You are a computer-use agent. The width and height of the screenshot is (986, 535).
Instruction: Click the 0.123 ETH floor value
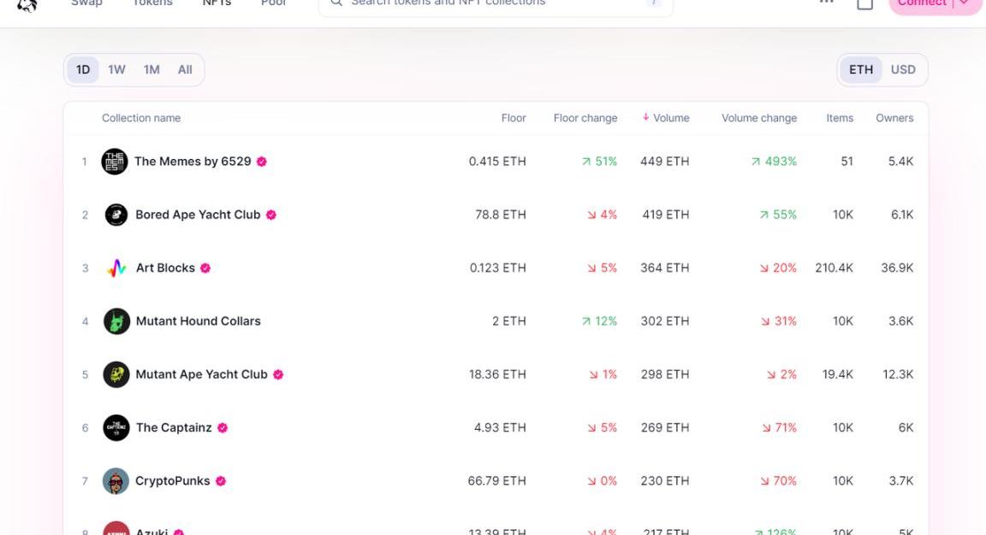(x=498, y=268)
